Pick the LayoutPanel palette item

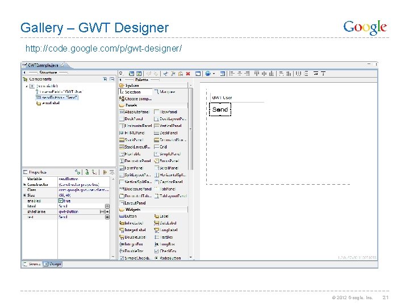pos(132,203)
